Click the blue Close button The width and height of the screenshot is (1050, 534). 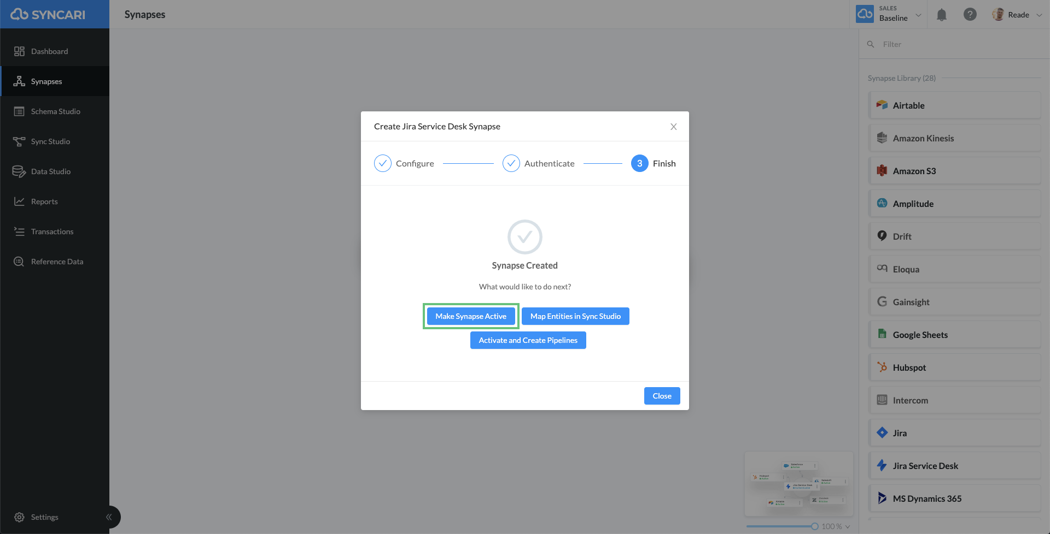tap(662, 396)
